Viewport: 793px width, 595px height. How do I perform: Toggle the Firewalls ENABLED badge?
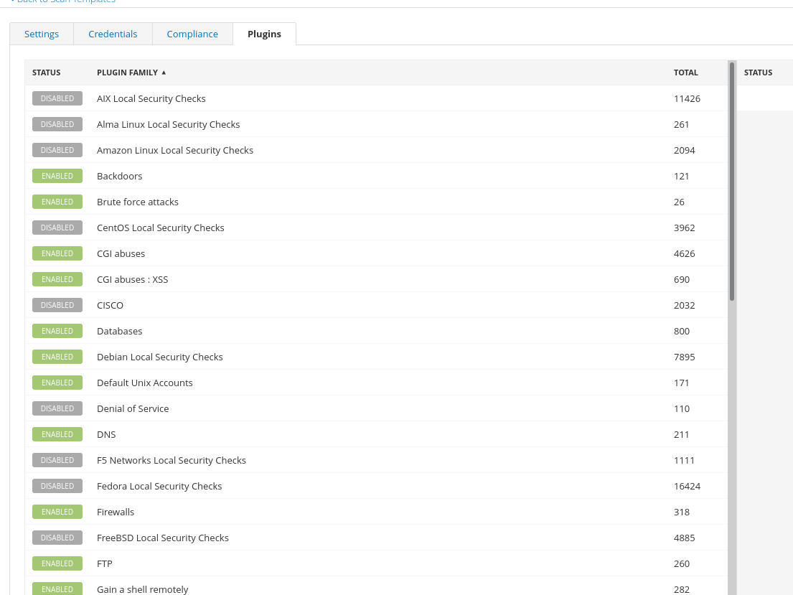[57, 512]
